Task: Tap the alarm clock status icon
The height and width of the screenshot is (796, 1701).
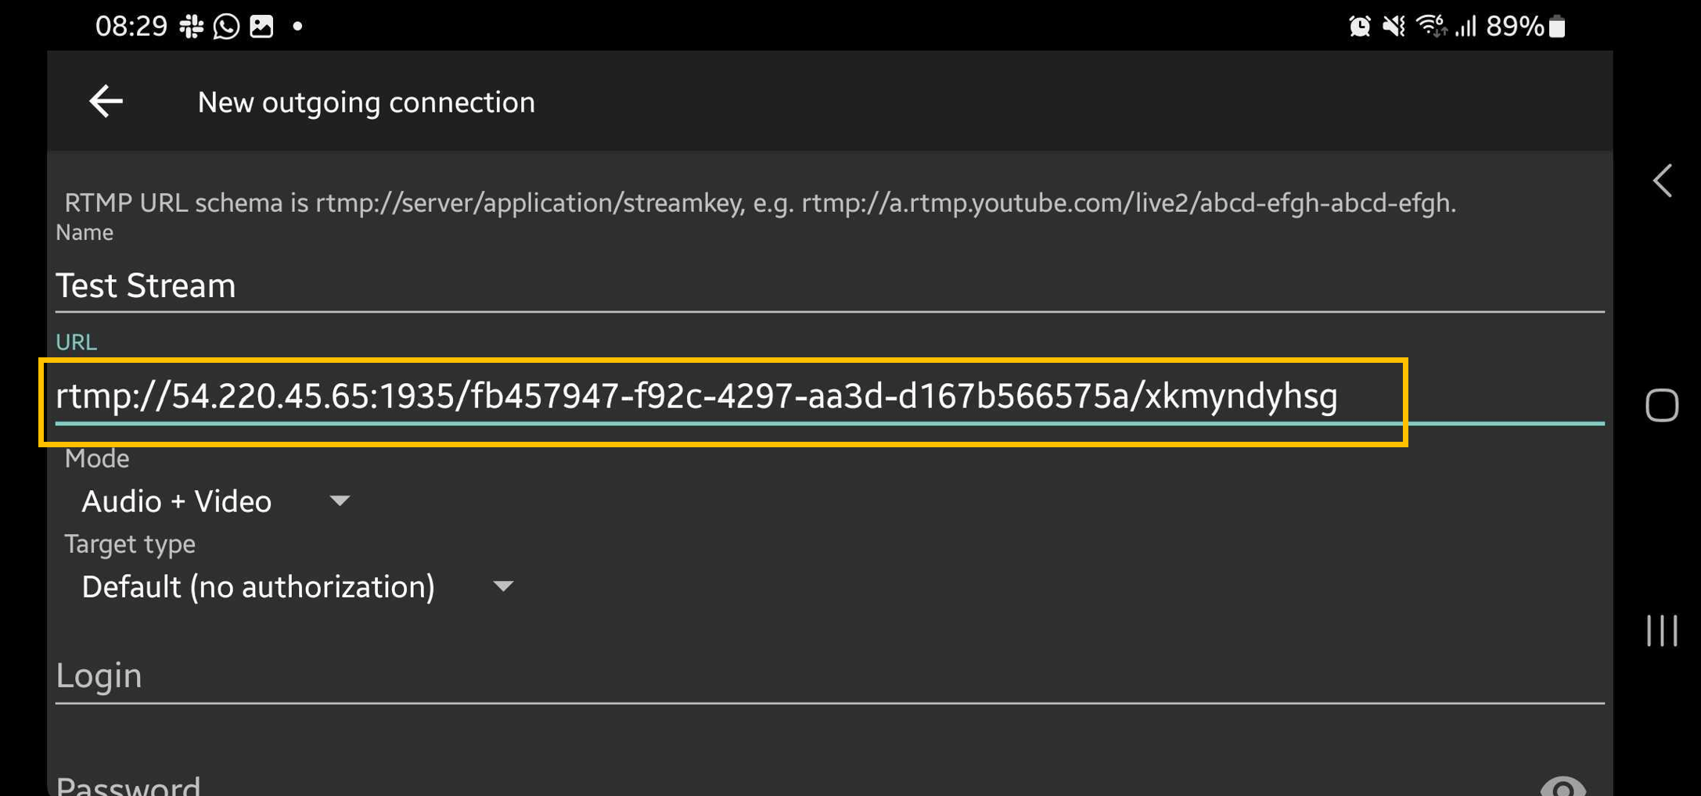Action: [1360, 27]
